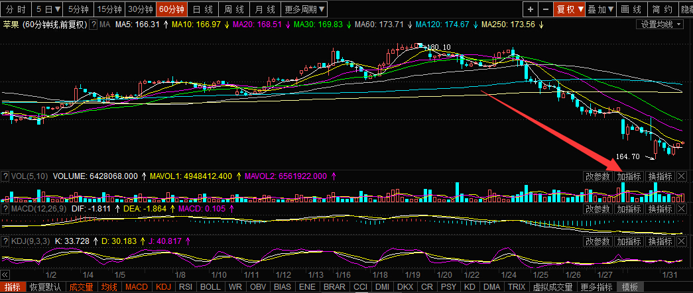Open the 设置均线 dropdown
Screen dimensions: 693x293
point(661,25)
